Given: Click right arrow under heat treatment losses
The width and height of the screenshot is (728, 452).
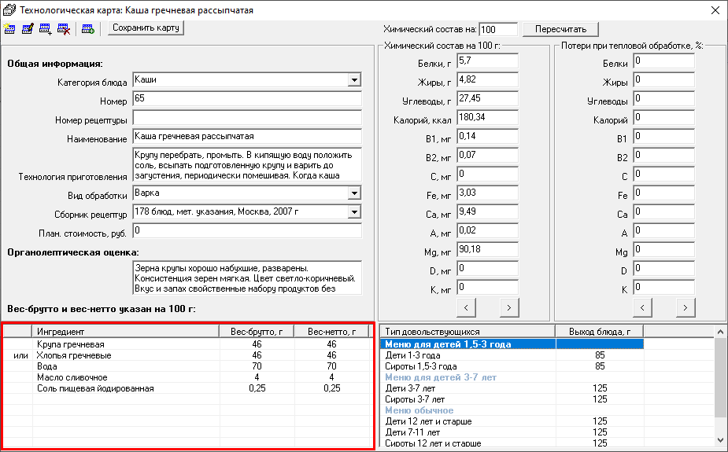Looking at the screenshot, I should point(686,307).
